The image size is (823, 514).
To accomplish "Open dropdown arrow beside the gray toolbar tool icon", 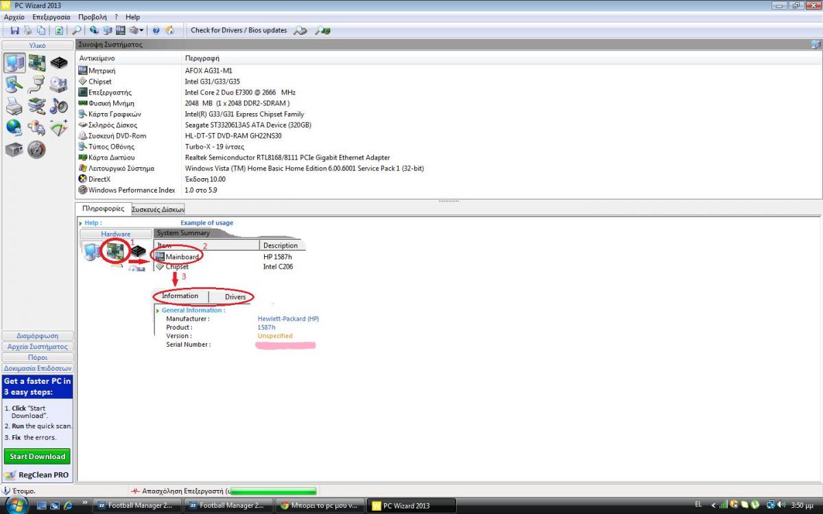I will 141,30.
